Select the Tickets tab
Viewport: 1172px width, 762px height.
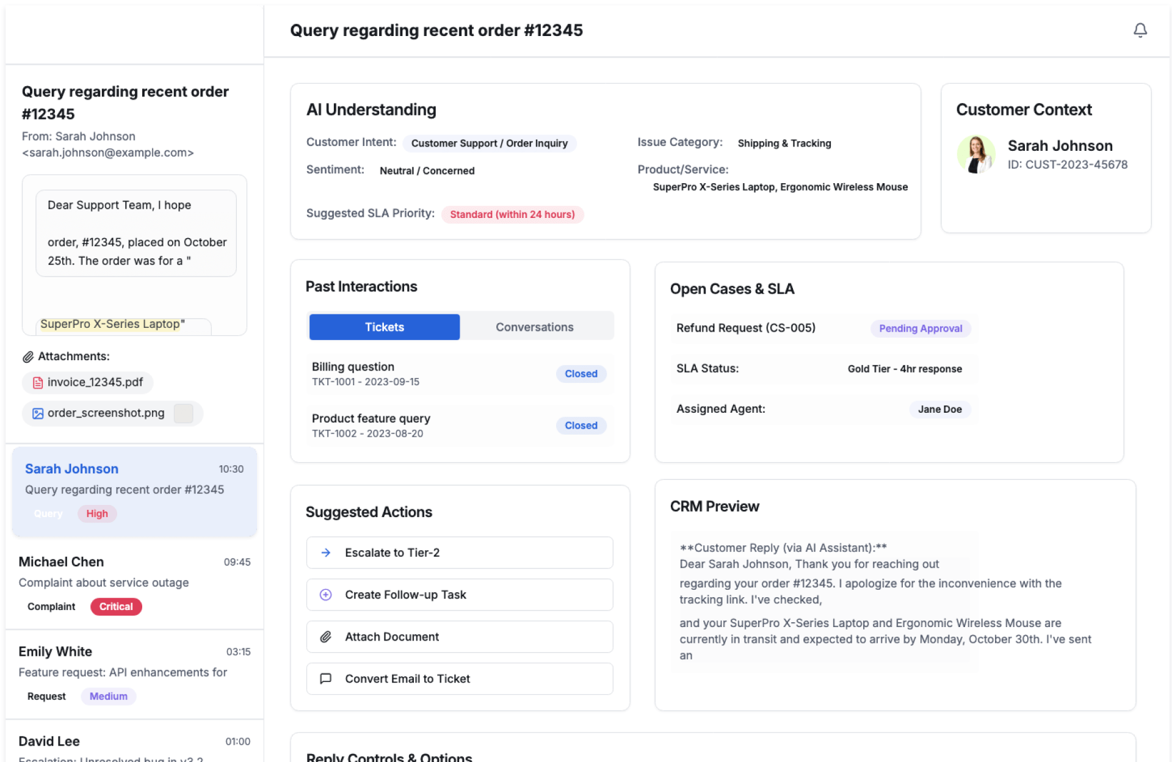coord(384,327)
